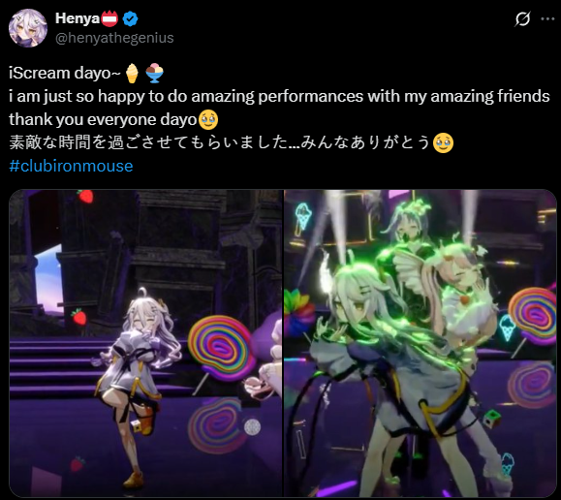This screenshot has width=561, height=500.
Task: Open the #clubironmouse hashtag
Action: coord(71,166)
